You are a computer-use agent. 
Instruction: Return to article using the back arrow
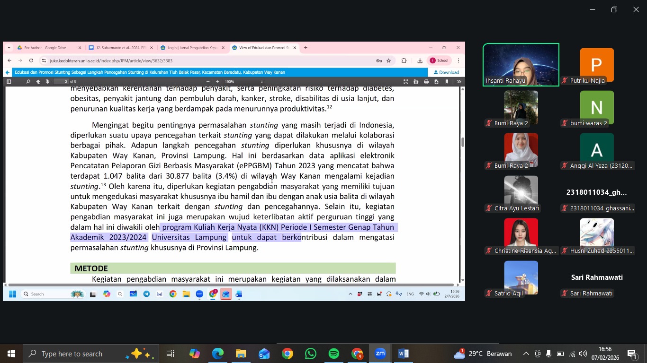point(8,72)
